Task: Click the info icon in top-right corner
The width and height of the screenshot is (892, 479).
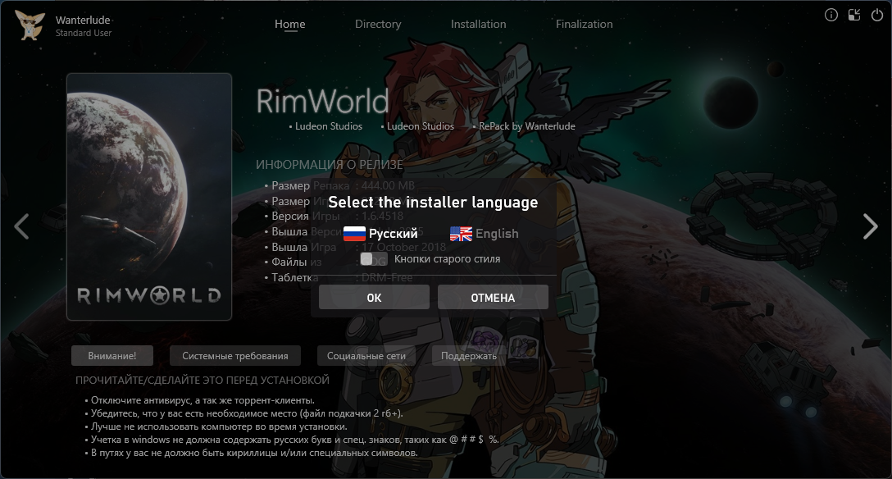Action: coord(831,15)
